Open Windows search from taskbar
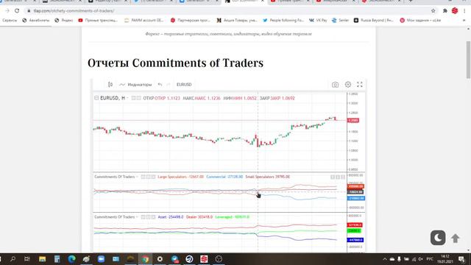Viewport: 471px width, 265px height. (13, 259)
